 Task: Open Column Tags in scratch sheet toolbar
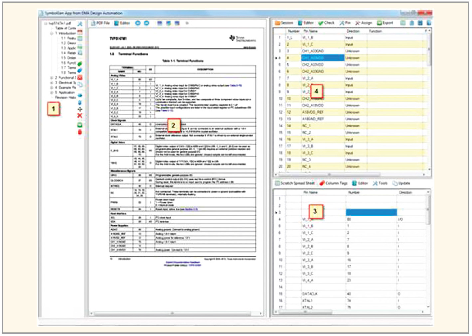coord(334,183)
